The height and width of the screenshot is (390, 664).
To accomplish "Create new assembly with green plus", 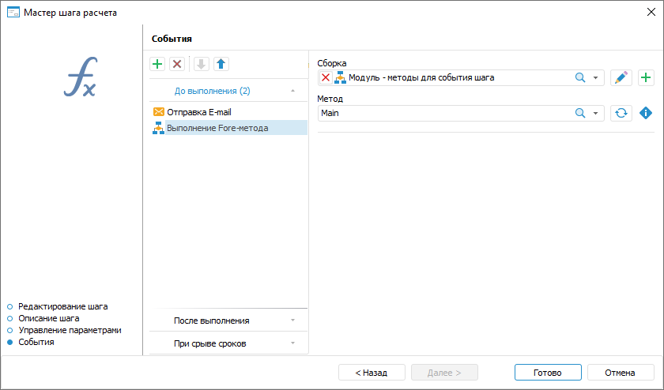I will [x=646, y=77].
